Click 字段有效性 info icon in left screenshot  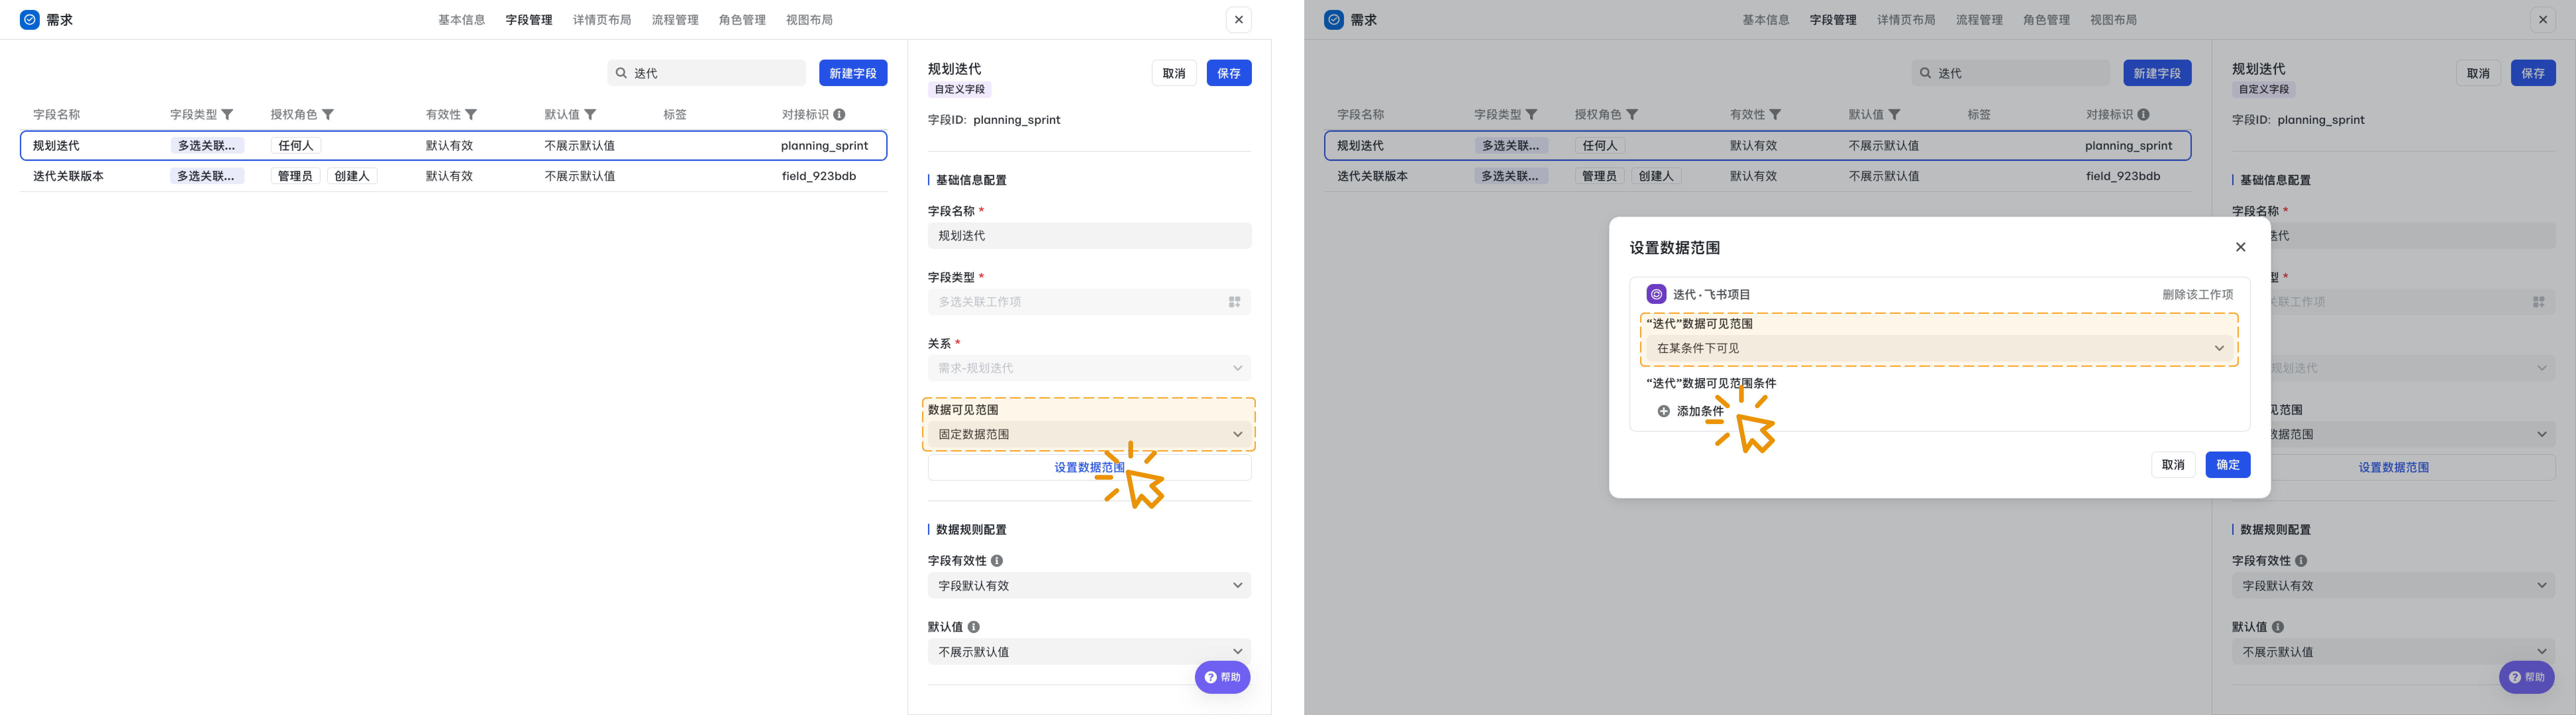[997, 561]
